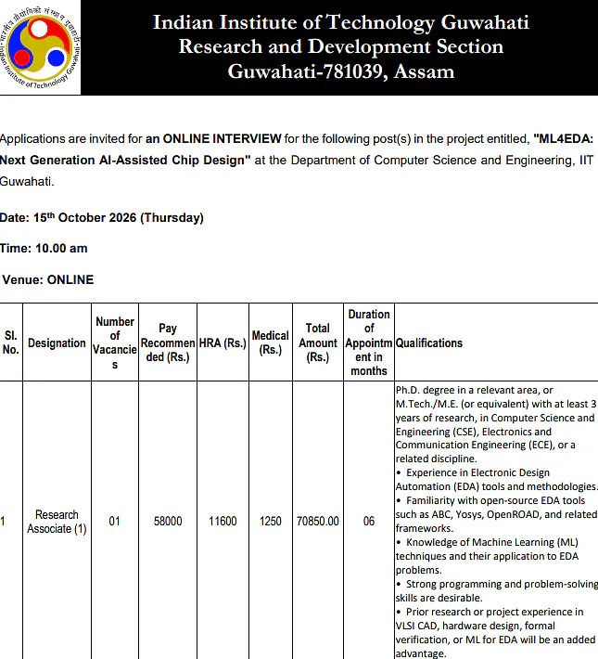Click the vacancies value '01'
598x659 pixels.
[x=114, y=521]
